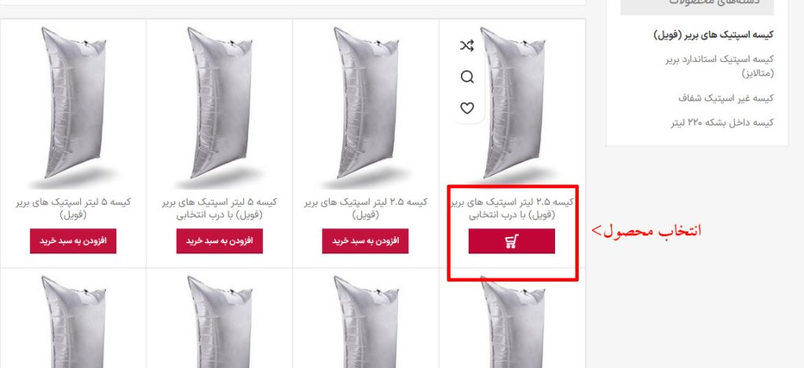Add product to wishlist heart icon

(x=466, y=108)
